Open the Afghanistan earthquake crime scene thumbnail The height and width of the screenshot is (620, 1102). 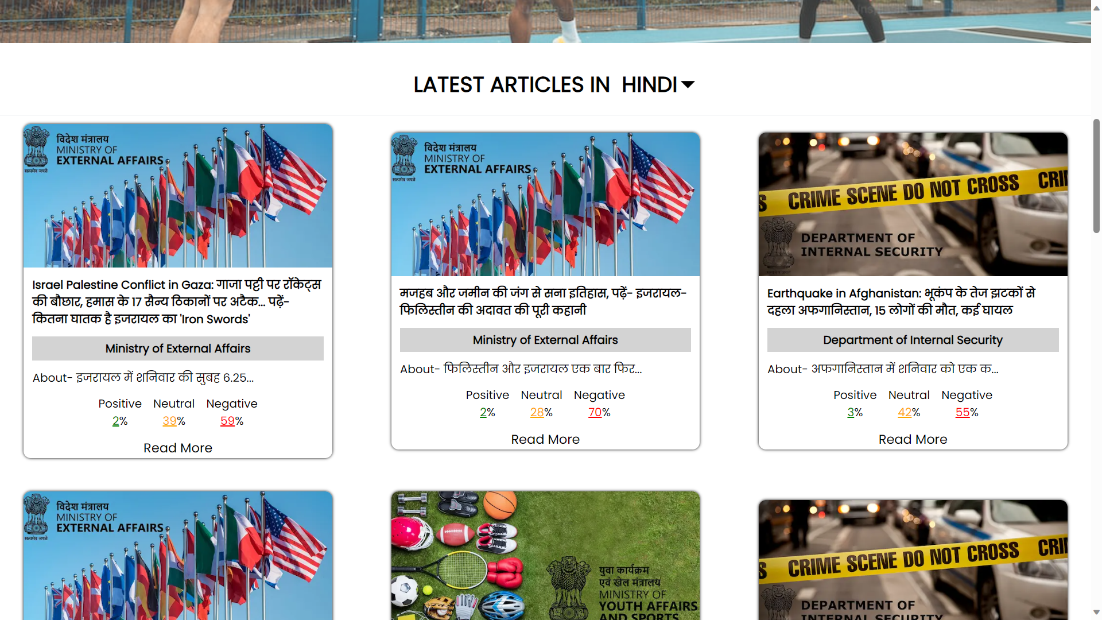[x=913, y=204]
